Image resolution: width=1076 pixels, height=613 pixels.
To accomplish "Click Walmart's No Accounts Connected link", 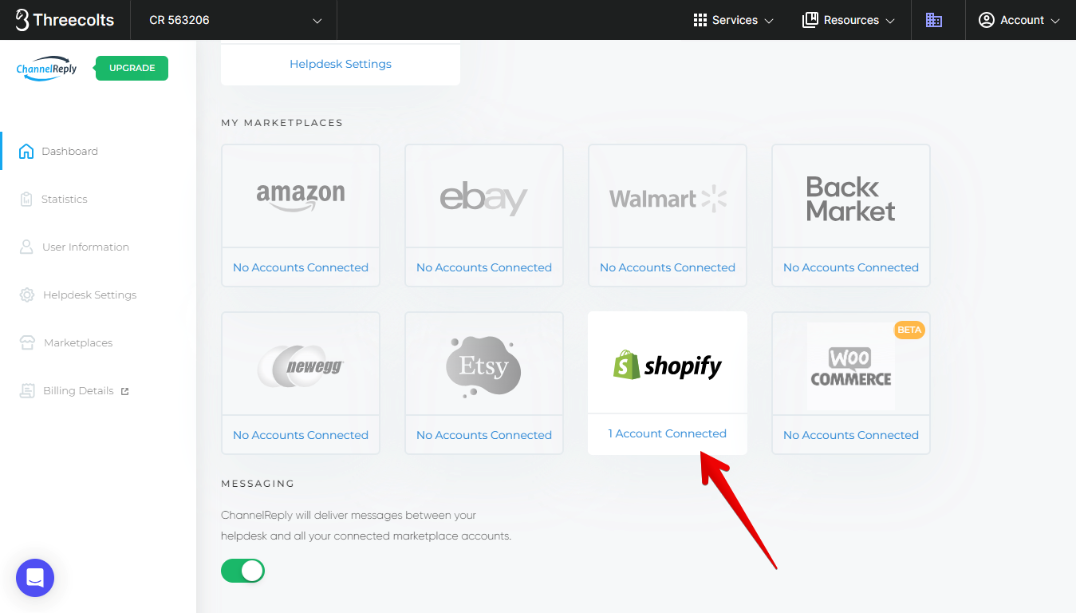I will (668, 267).
